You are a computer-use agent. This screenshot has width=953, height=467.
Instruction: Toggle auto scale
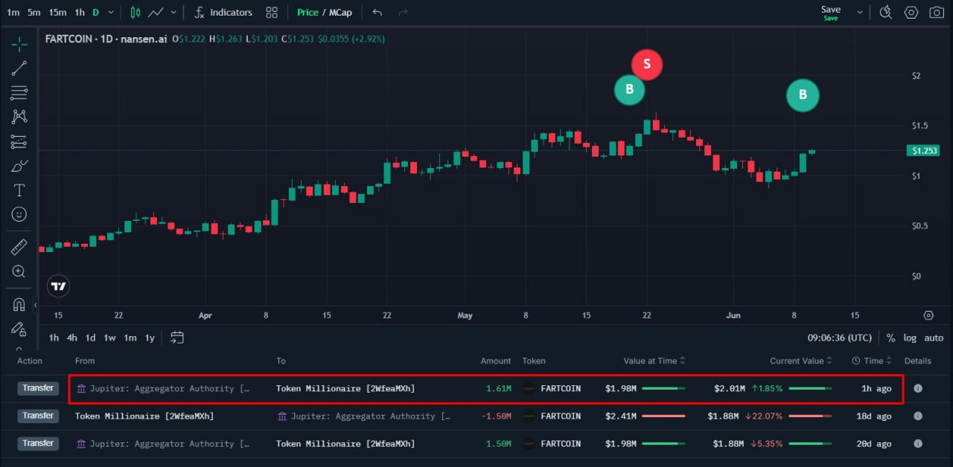pyautogui.click(x=934, y=338)
